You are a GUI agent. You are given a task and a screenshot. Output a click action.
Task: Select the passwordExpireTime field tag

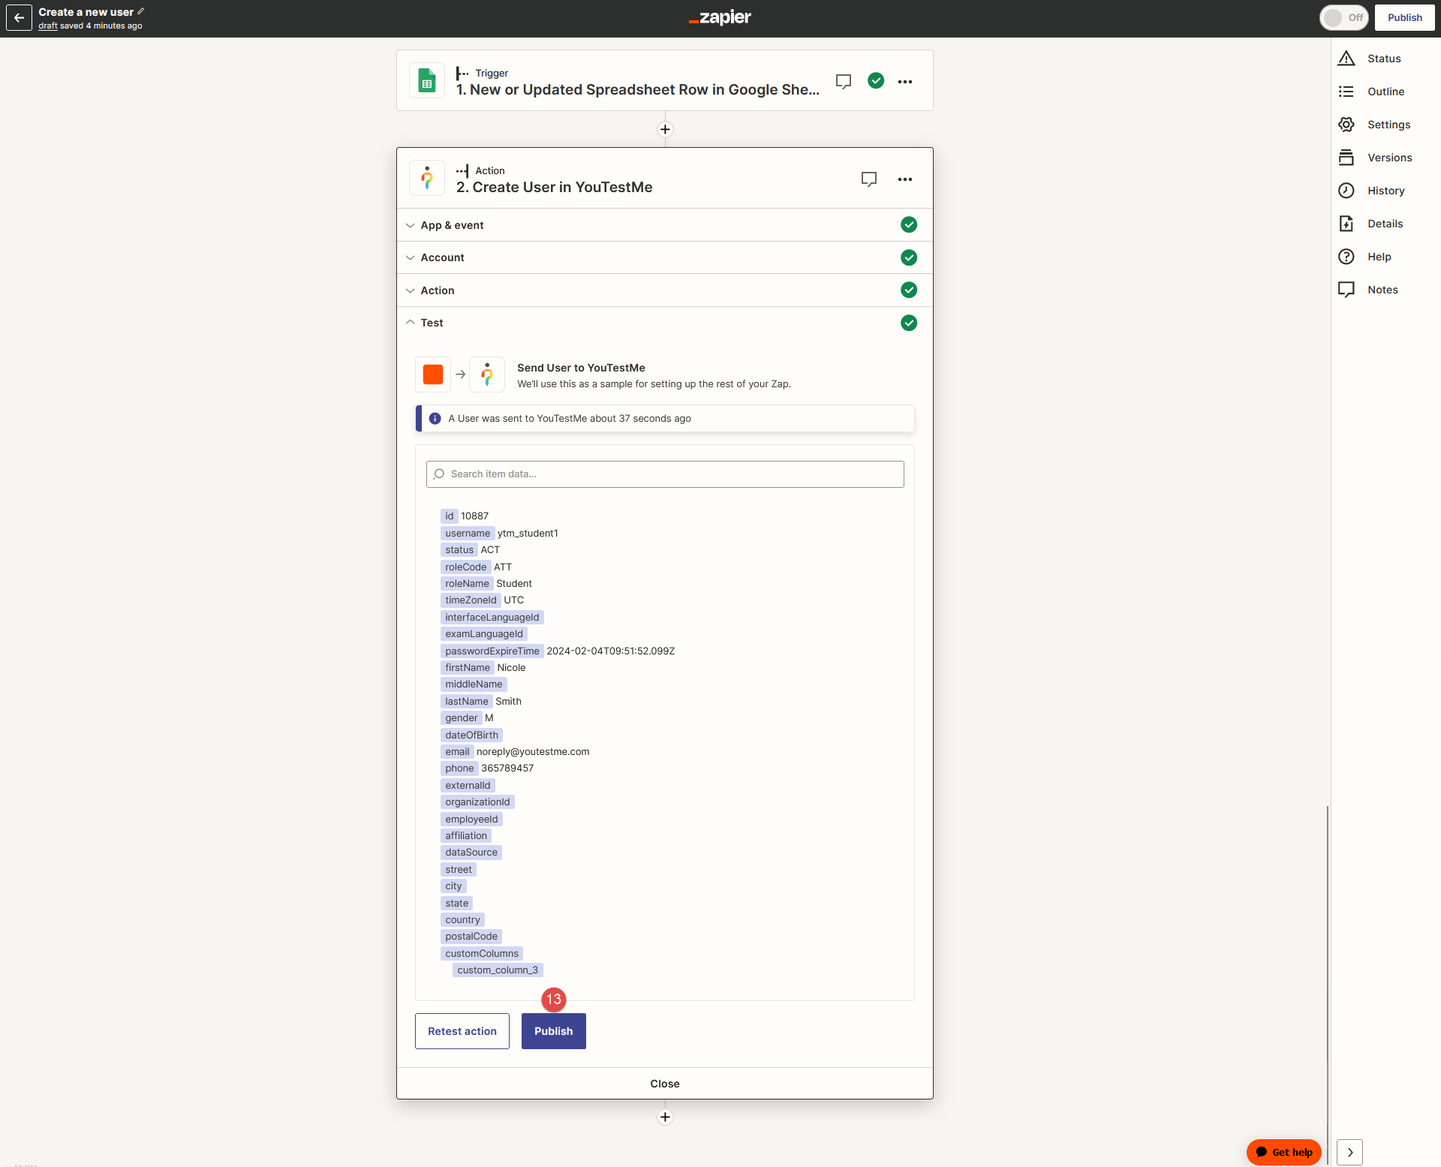(x=492, y=651)
